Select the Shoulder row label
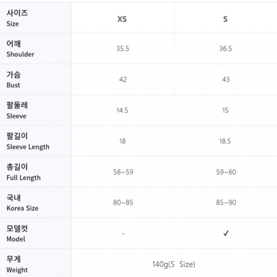The width and height of the screenshot is (277, 277). [20, 49]
